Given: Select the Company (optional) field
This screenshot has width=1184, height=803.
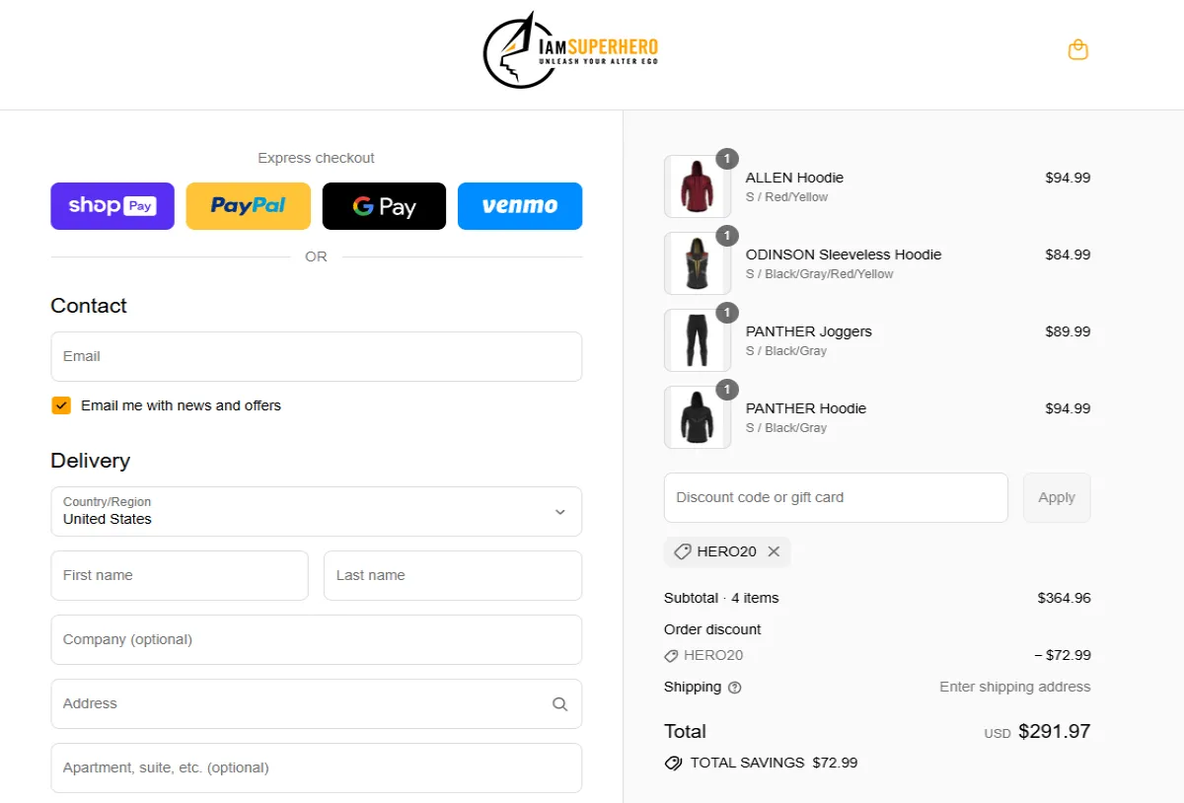Looking at the screenshot, I should [317, 639].
